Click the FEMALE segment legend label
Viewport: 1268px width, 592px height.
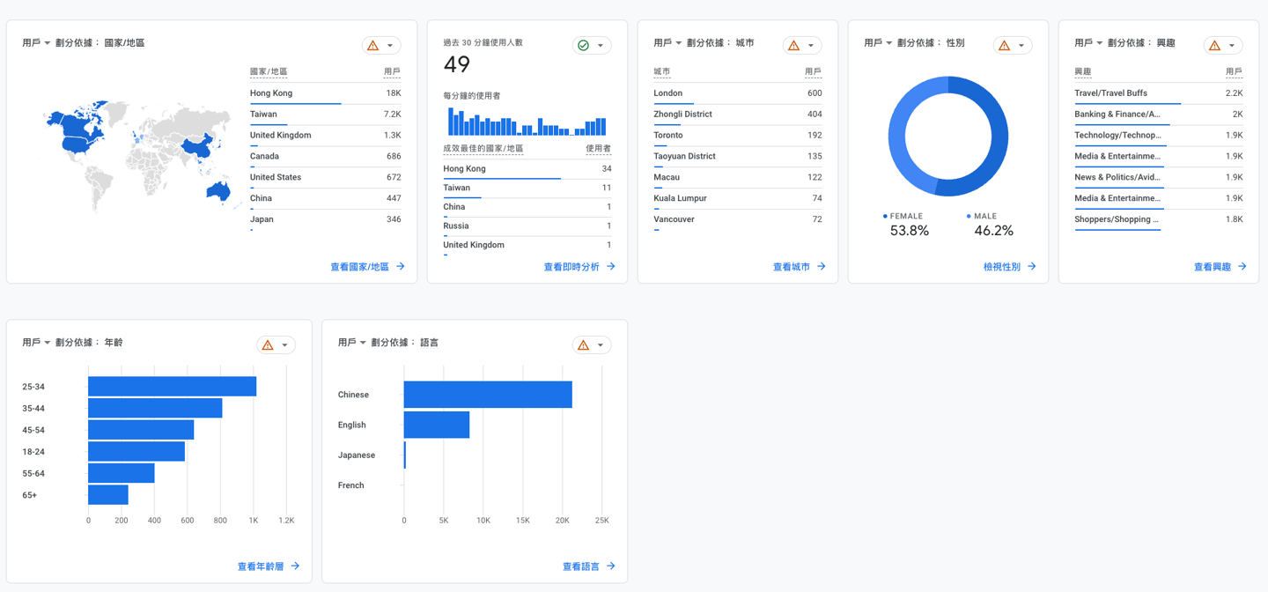click(906, 216)
